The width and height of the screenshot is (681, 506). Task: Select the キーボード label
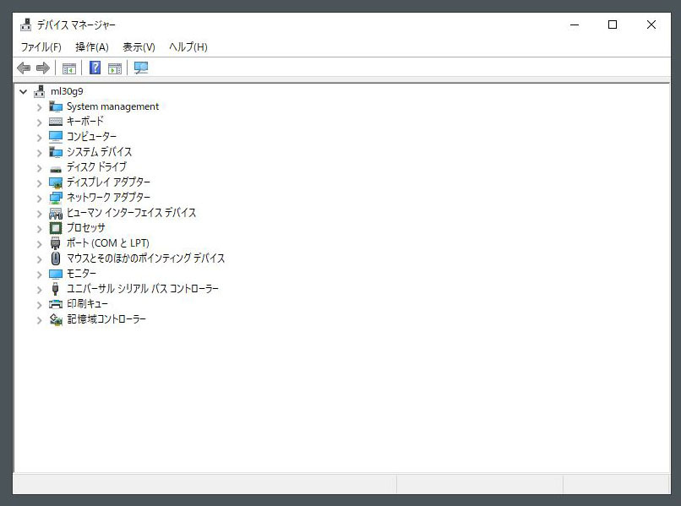pos(85,121)
